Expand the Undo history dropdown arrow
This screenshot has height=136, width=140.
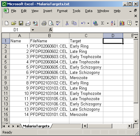(x=88, y=23)
